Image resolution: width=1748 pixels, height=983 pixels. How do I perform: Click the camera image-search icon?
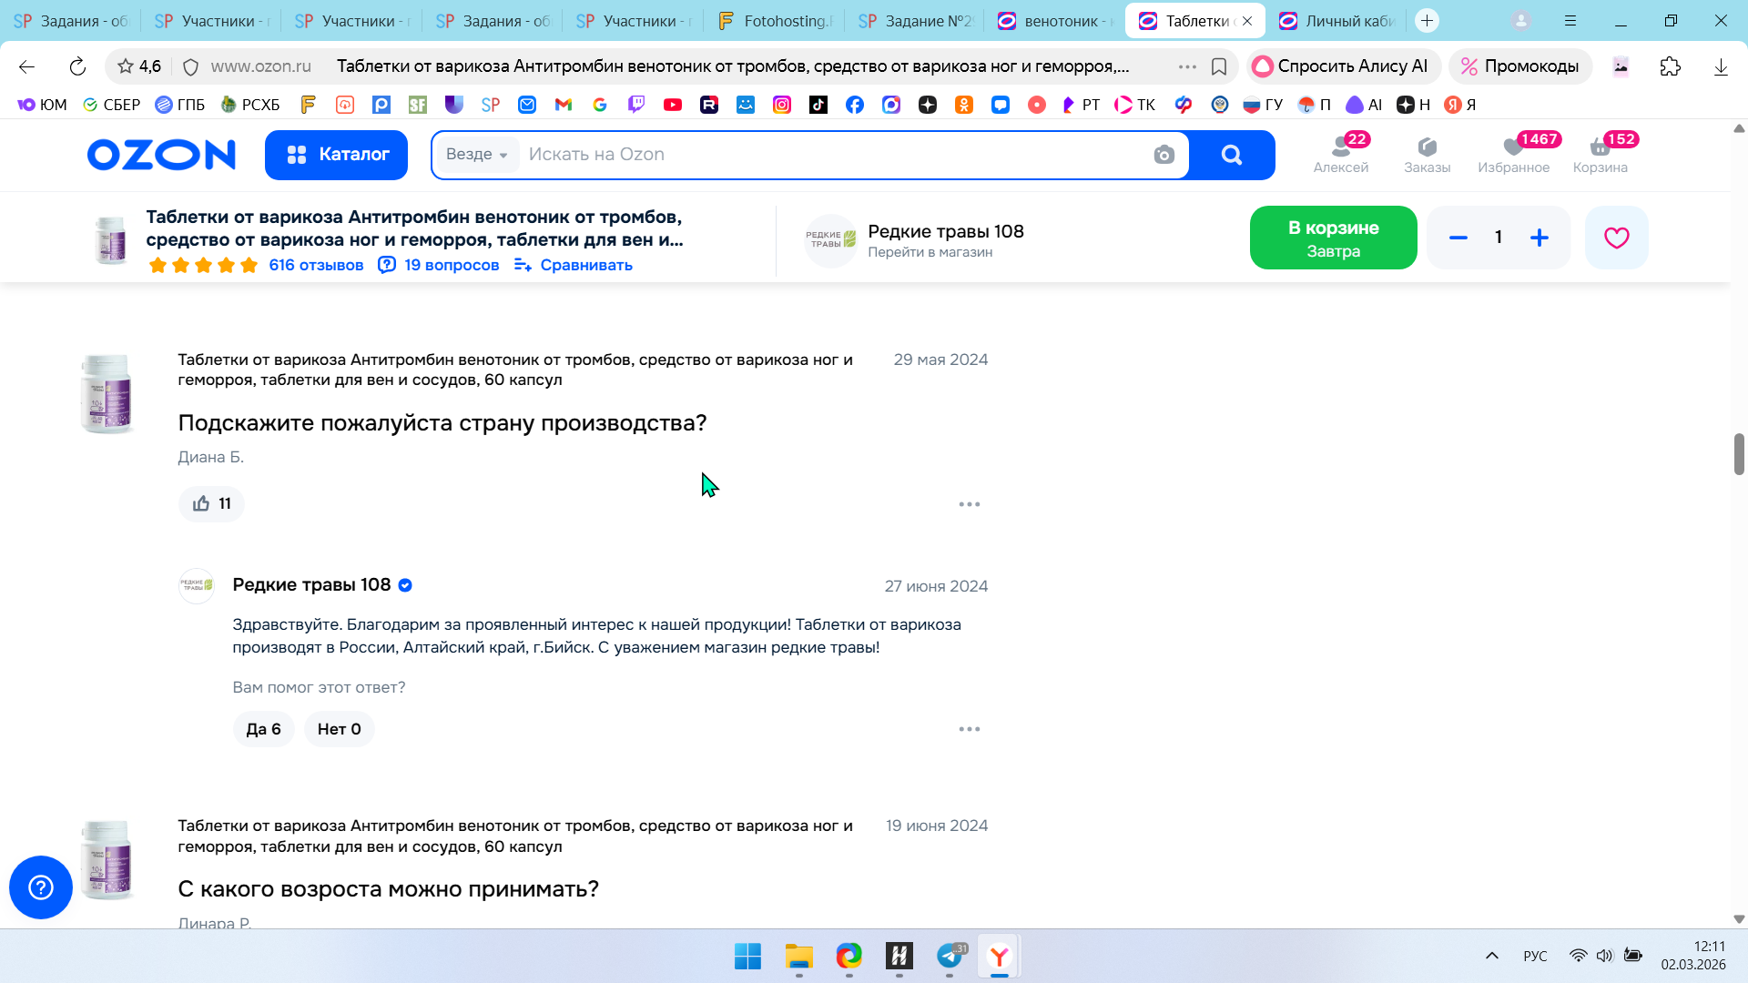tap(1164, 155)
